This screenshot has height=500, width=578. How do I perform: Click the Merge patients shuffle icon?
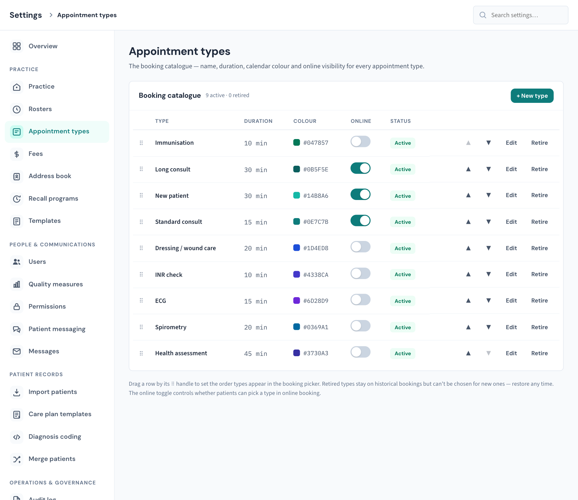pyautogui.click(x=17, y=459)
